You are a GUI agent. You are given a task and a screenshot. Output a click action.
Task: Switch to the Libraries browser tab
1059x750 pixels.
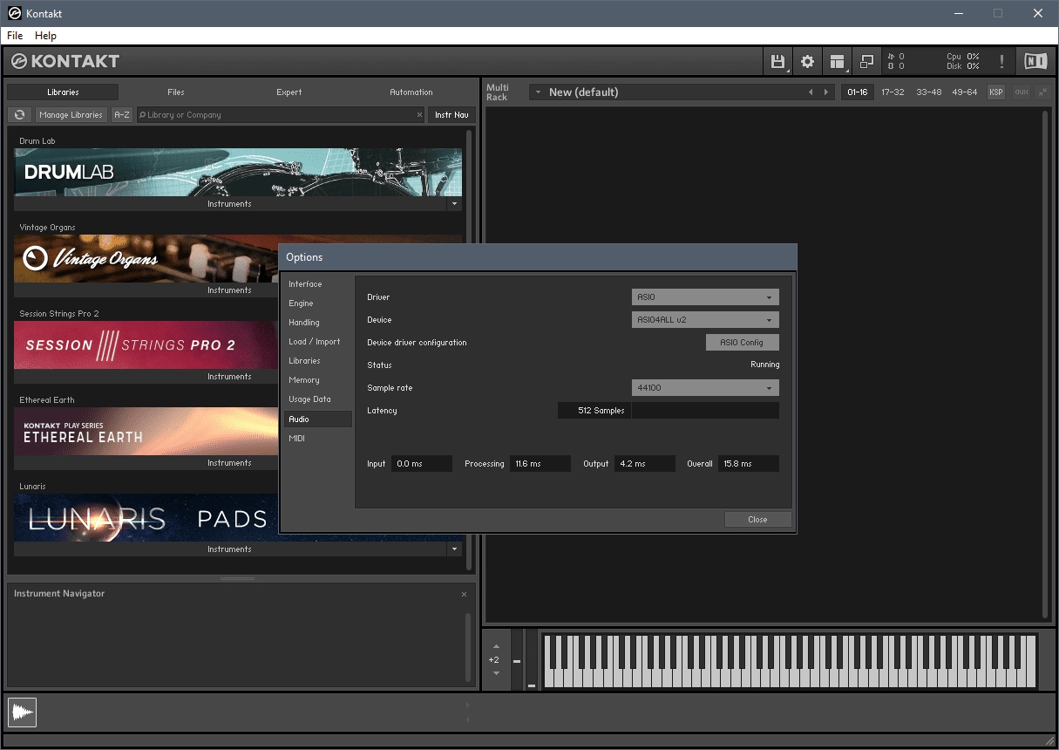point(63,92)
